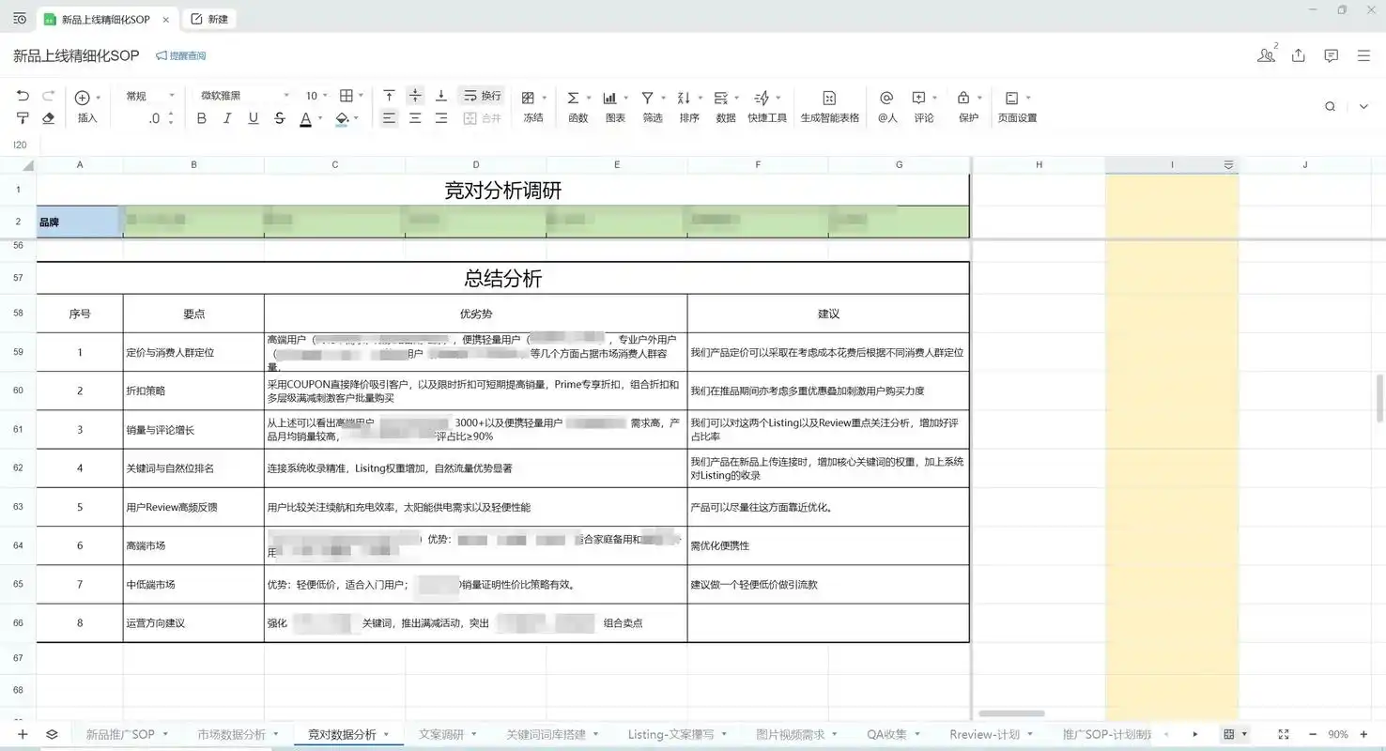Toggle underline formatting
1386x751 pixels.
point(252,119)
